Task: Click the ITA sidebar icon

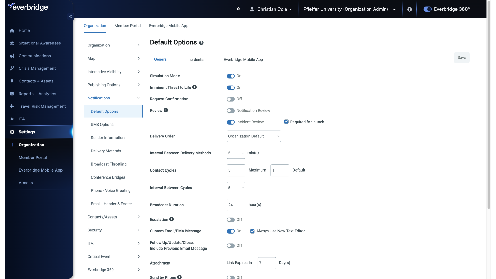Action: (12, 119)
